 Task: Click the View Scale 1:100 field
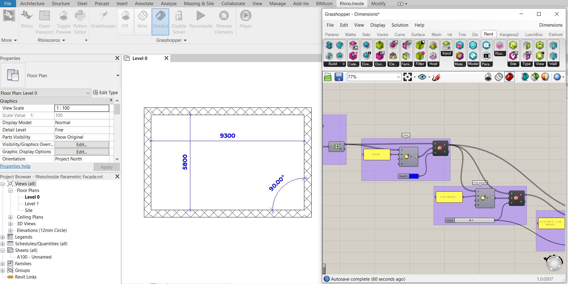pyautogui.click(x=82, y=108)
